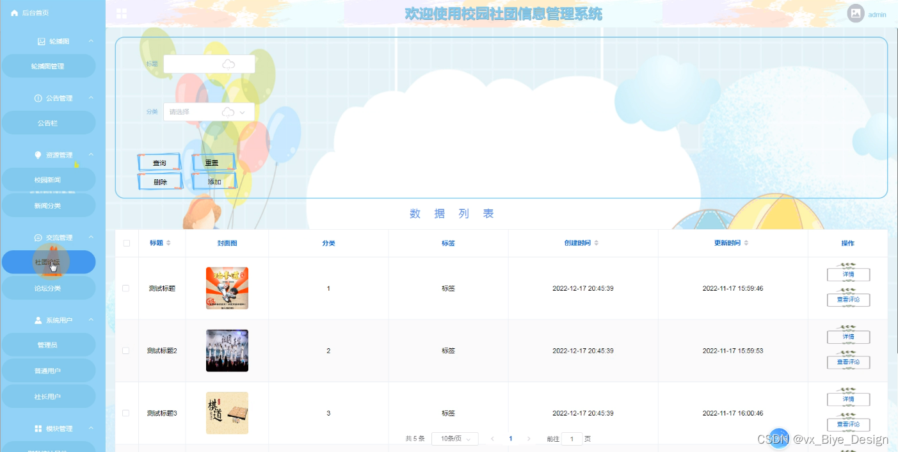This screenshot has width=898, height=452.
Task: Open 详情 for row 测试标题2
Action: (x=848, y=337)
